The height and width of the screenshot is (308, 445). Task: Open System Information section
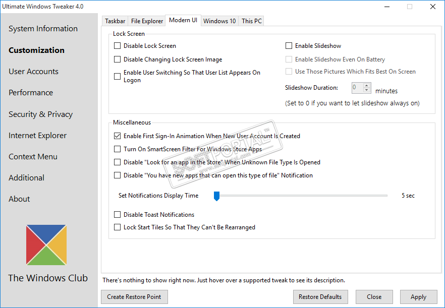[43, 29]
